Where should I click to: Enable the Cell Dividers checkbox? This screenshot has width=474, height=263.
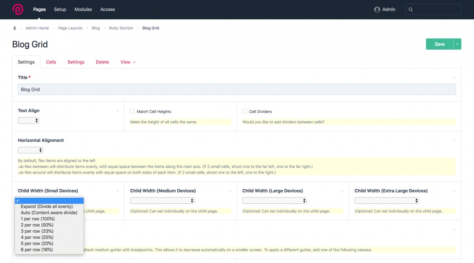click(x=245, y=112)
